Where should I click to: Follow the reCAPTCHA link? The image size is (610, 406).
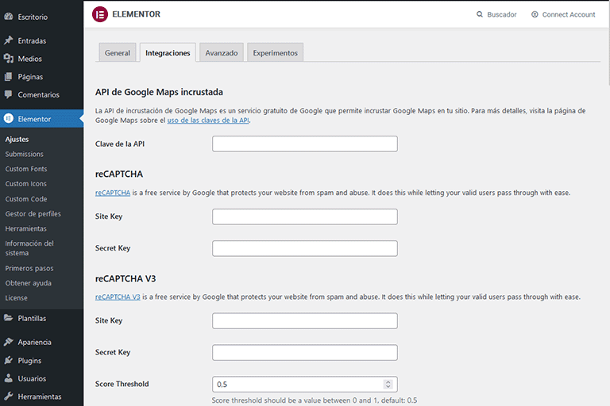[113, 193]
